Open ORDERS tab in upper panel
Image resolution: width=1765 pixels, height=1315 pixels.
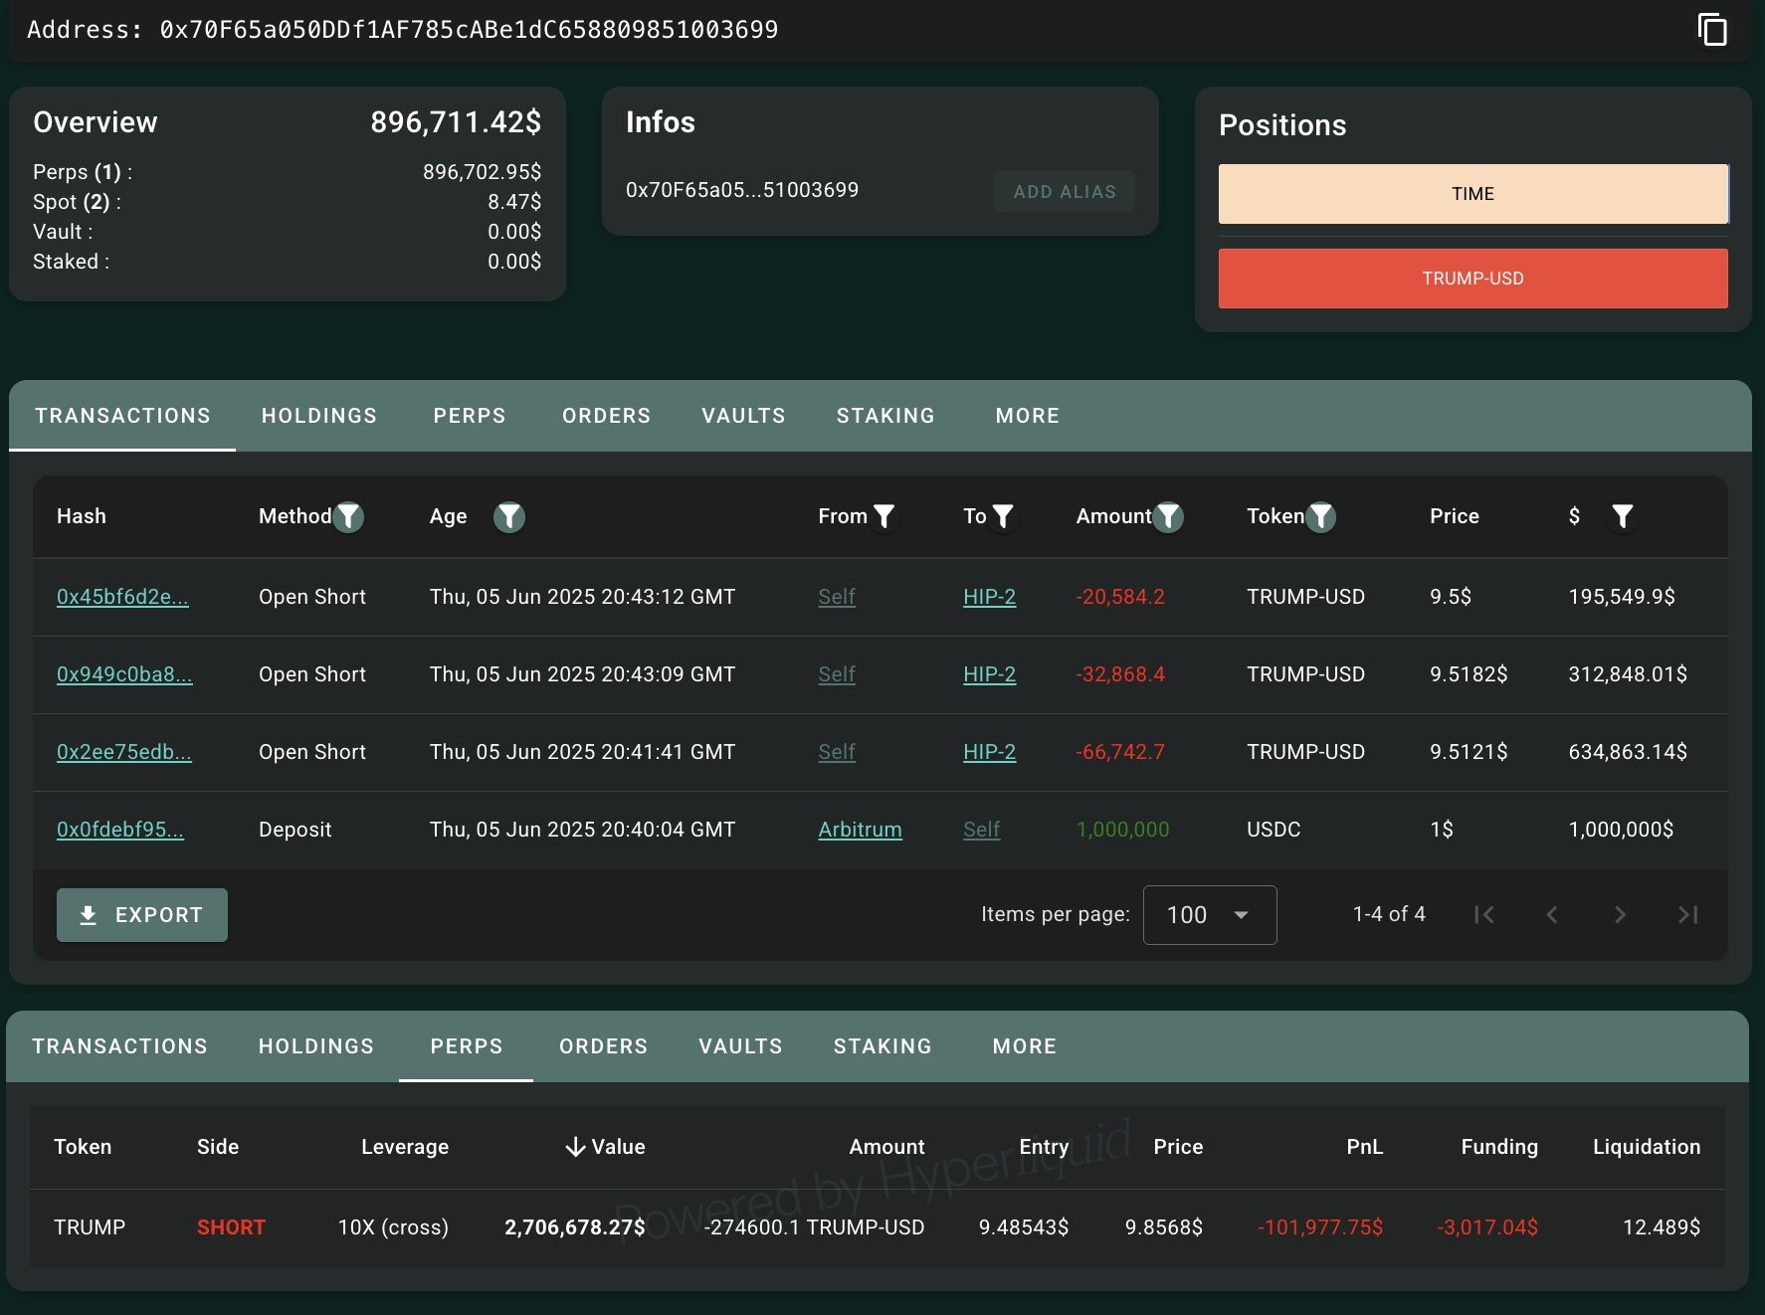coord(606,416)
